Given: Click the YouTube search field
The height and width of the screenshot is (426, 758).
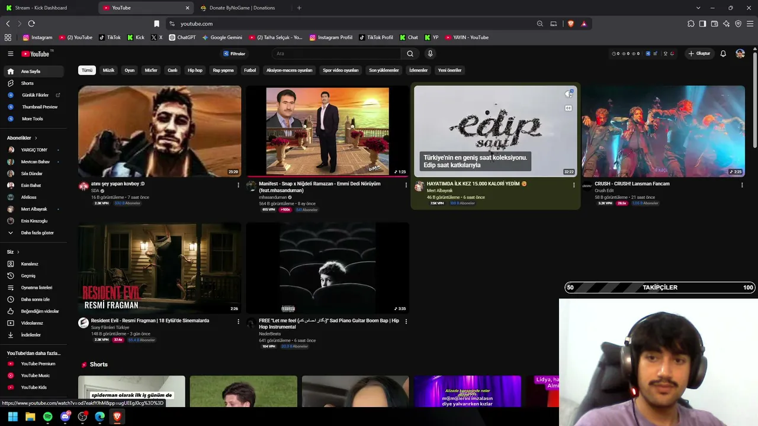Looking at the screenshot, I should [x=338, y=53].
